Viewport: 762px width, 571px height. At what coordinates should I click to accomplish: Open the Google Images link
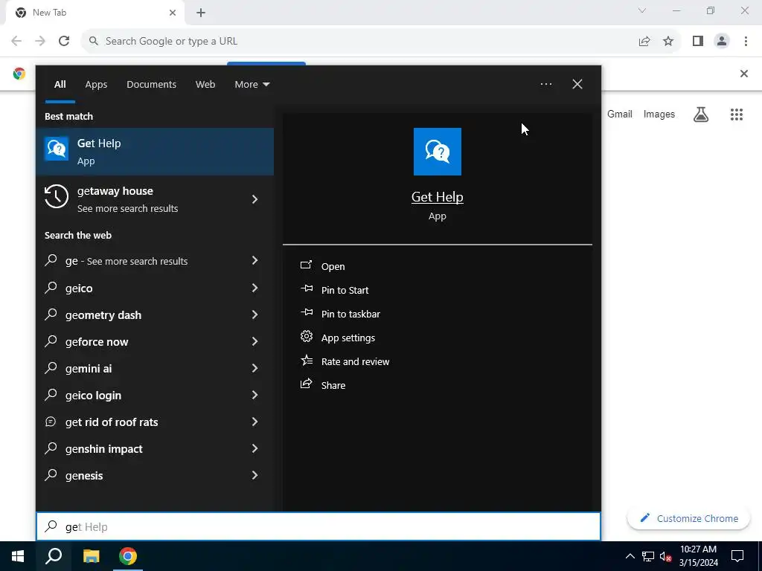tap(659, 114)
